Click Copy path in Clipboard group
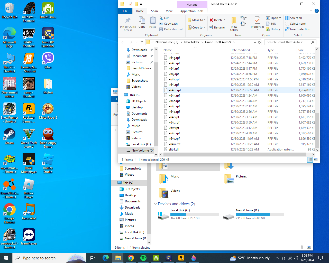The height and width of the screenshot is (263, 329). click(168, 24)
